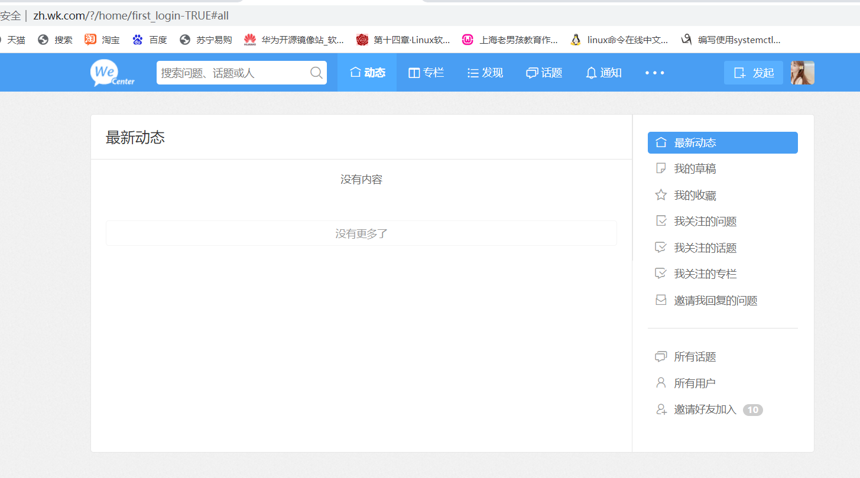This screenshot has height=478, width=860.
Task: Click the bell icon beside 通知
Action: click(591, 73)
